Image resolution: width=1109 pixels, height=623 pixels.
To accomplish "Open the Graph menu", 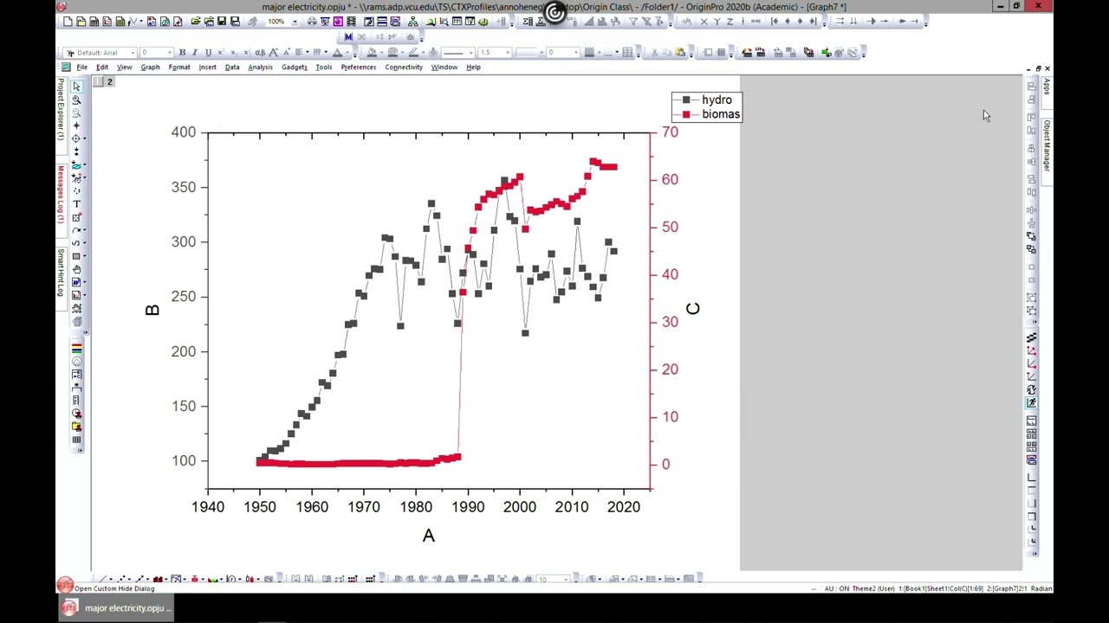I will click(150, 67).
